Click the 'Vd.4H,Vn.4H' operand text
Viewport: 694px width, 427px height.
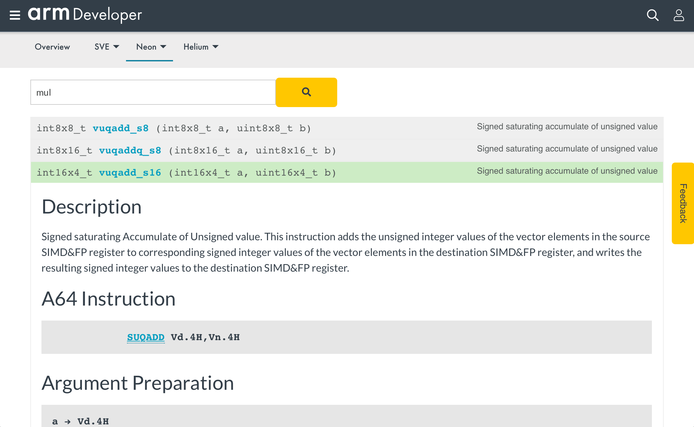click(x=205, y=337)
